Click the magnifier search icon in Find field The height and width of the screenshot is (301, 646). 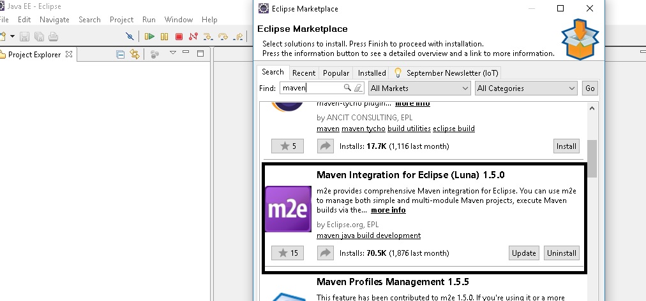(x=347, y=87)
